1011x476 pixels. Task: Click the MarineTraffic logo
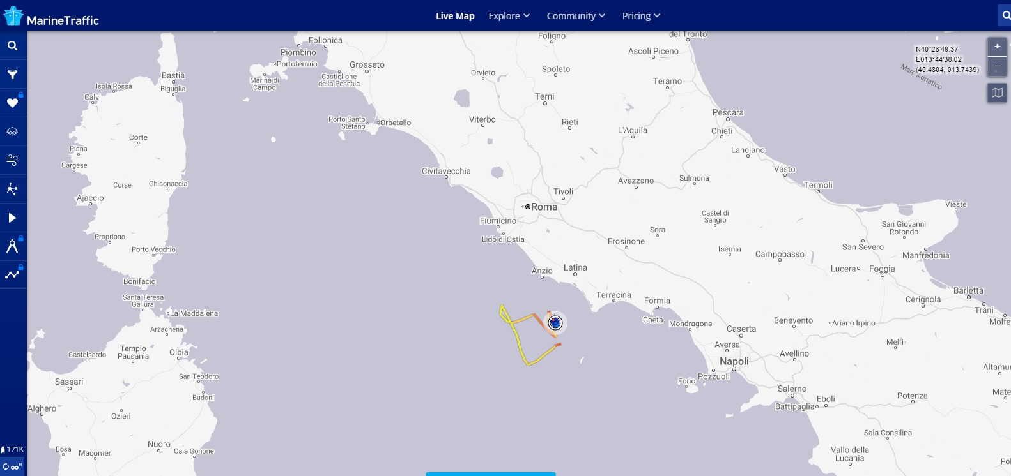pos(51,17)
